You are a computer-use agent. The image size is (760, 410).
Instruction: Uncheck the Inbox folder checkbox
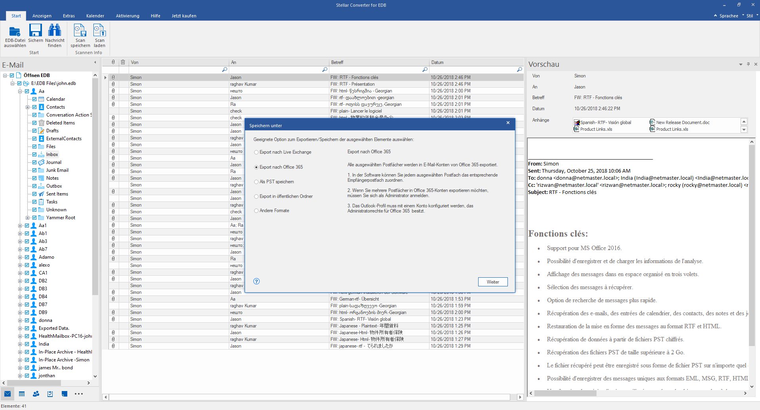pyautogui.click(x=34, y=154)
